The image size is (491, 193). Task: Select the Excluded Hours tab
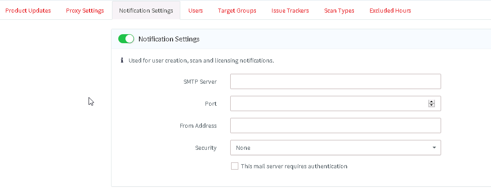390,10
